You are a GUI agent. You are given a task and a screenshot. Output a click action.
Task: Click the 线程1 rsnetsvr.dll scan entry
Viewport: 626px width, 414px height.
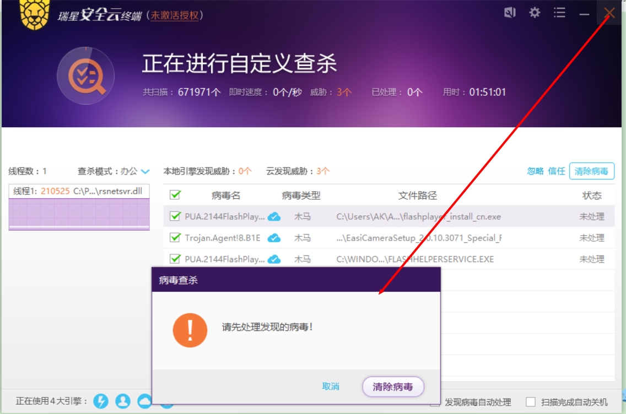(79, 191)
